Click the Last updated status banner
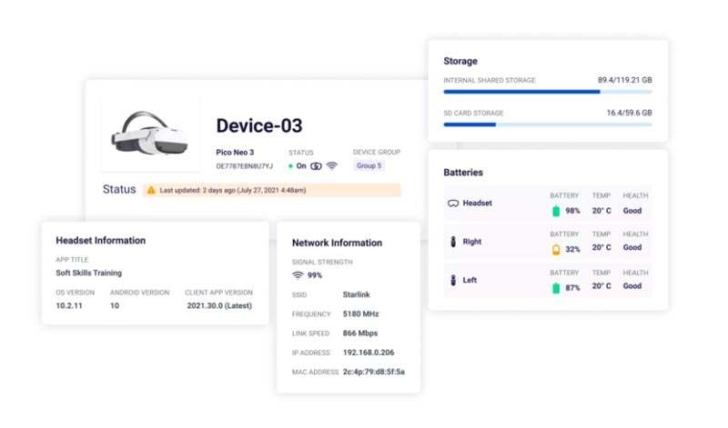This screenshot has width=728, height=428. pos(271,191)
